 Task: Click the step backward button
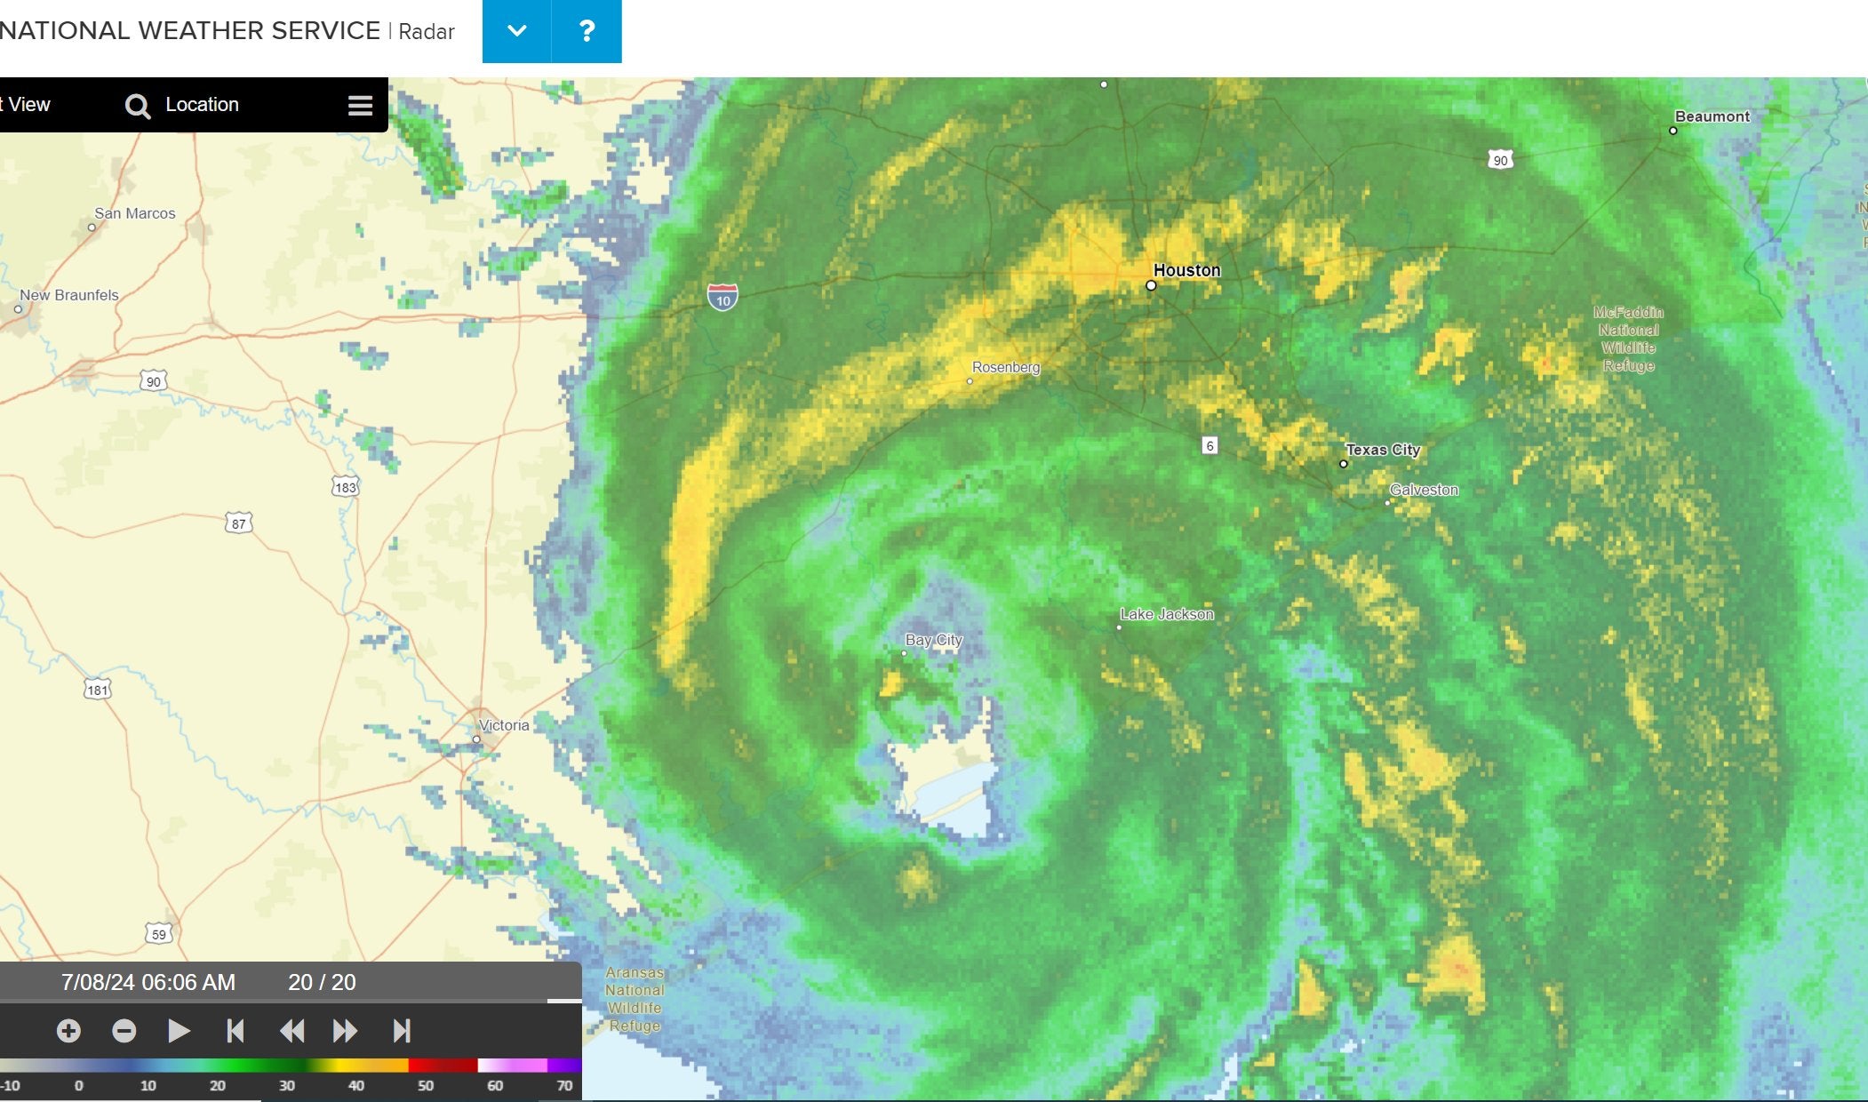point(291,1031)
